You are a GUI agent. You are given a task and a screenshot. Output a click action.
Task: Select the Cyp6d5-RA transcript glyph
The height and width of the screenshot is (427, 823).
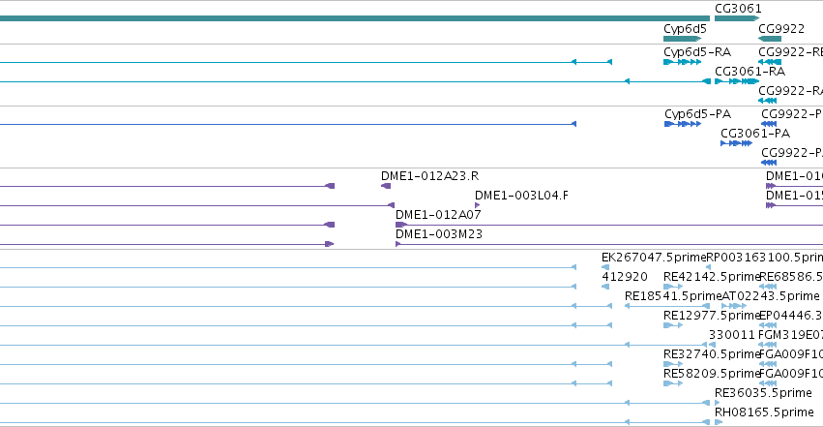pyautogui.click(x=683, y=62)
